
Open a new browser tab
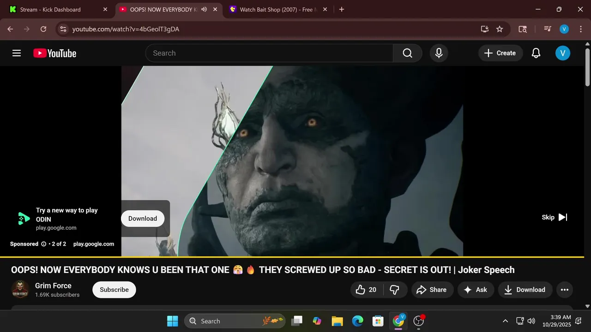point(342,9)
